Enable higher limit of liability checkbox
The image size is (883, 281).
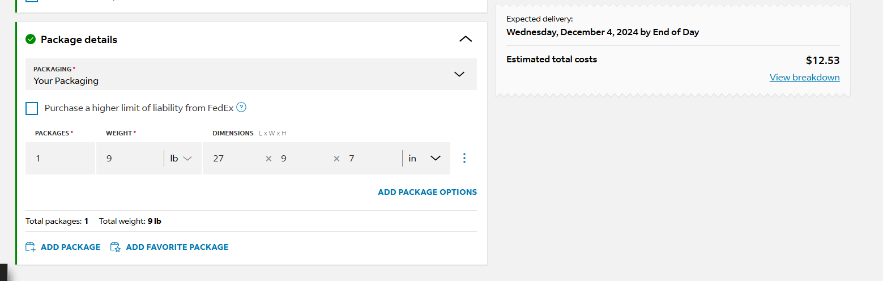coord(32,108)
